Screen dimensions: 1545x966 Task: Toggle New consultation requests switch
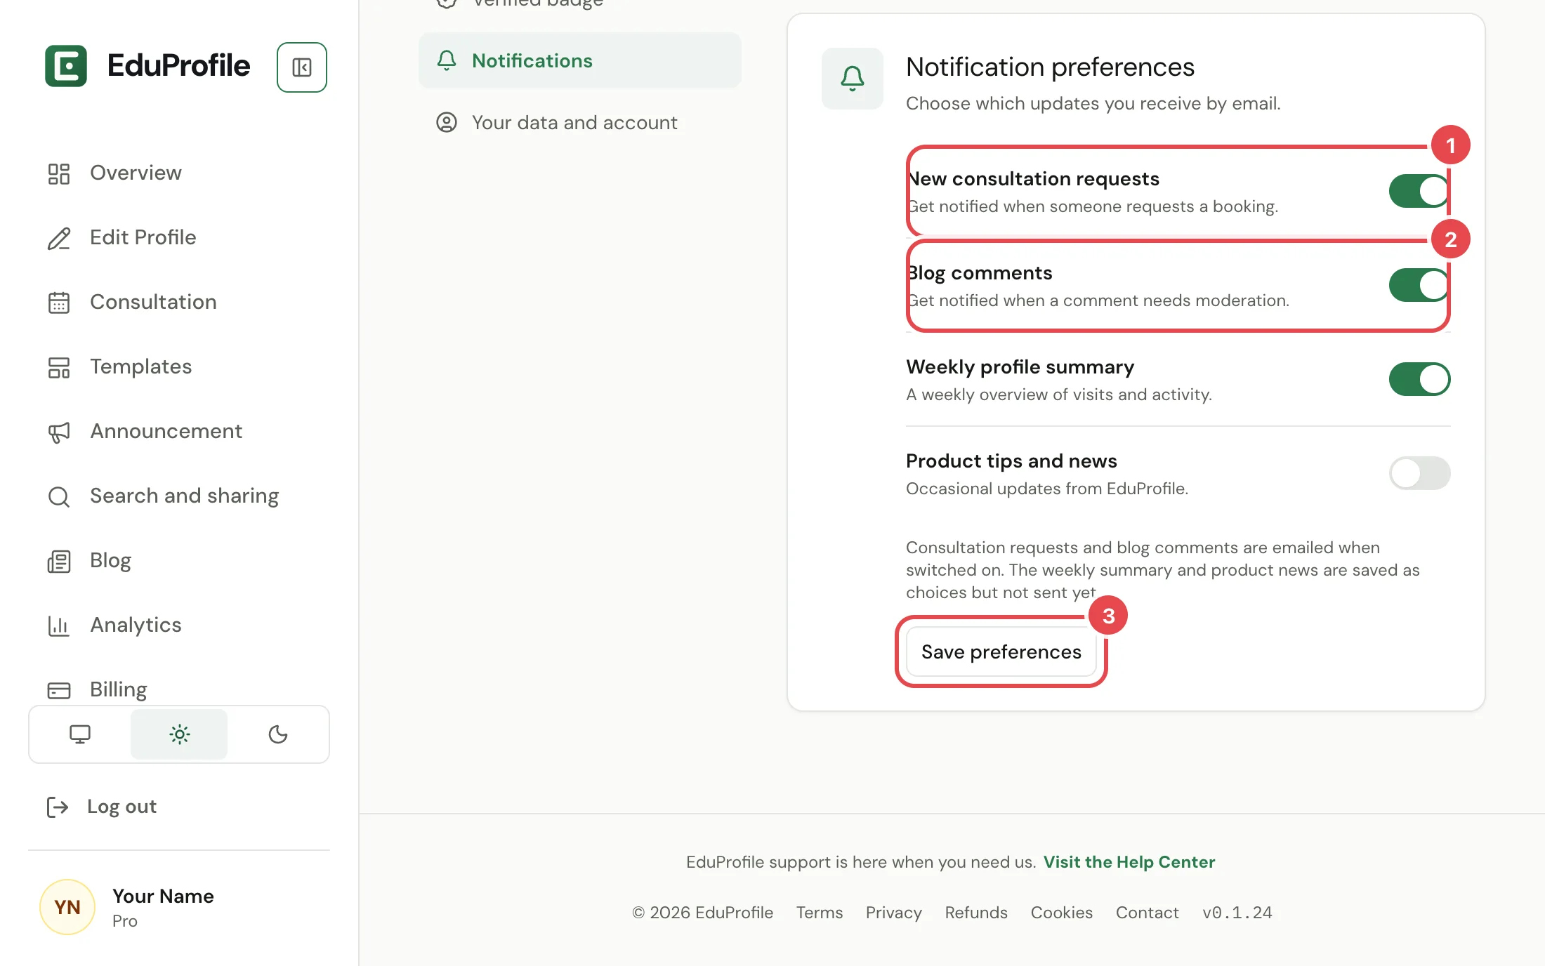click(x=1419, y=191)
